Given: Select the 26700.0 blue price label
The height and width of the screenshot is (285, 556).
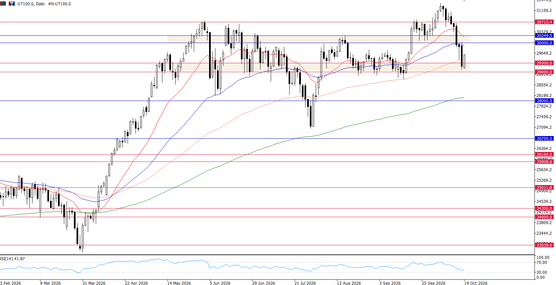Looking at the screenshot, I should [544, 139].
